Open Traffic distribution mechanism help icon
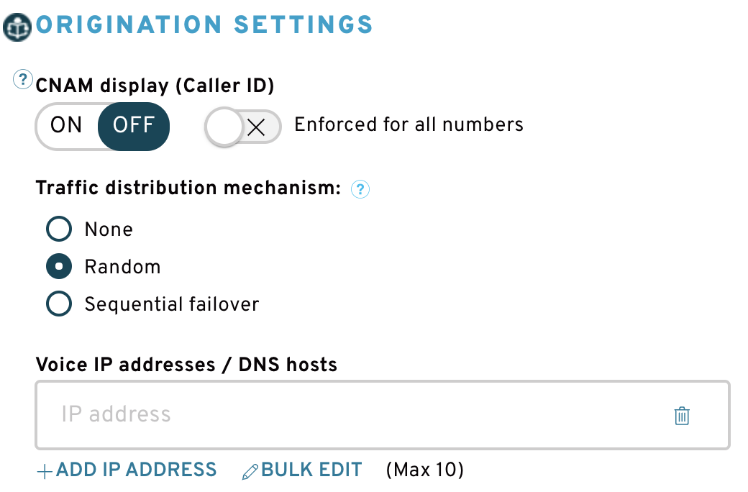Screen dimensions: 748x492 [360, 189]
